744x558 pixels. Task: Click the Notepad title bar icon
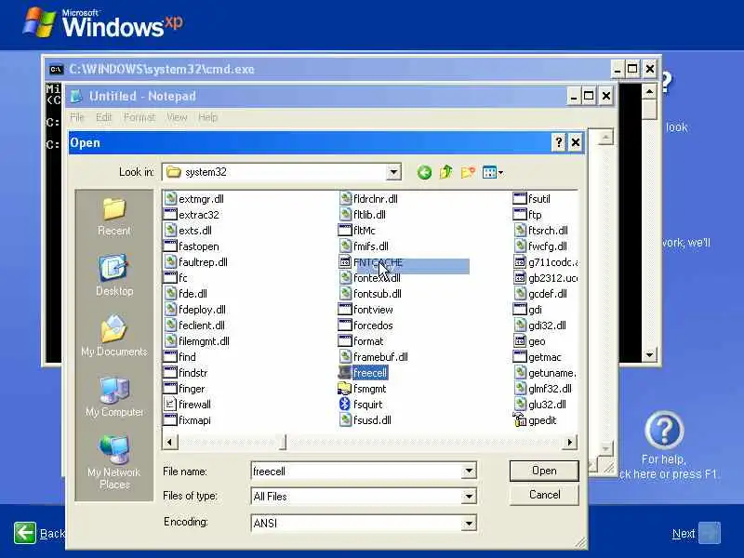[76, 97]
